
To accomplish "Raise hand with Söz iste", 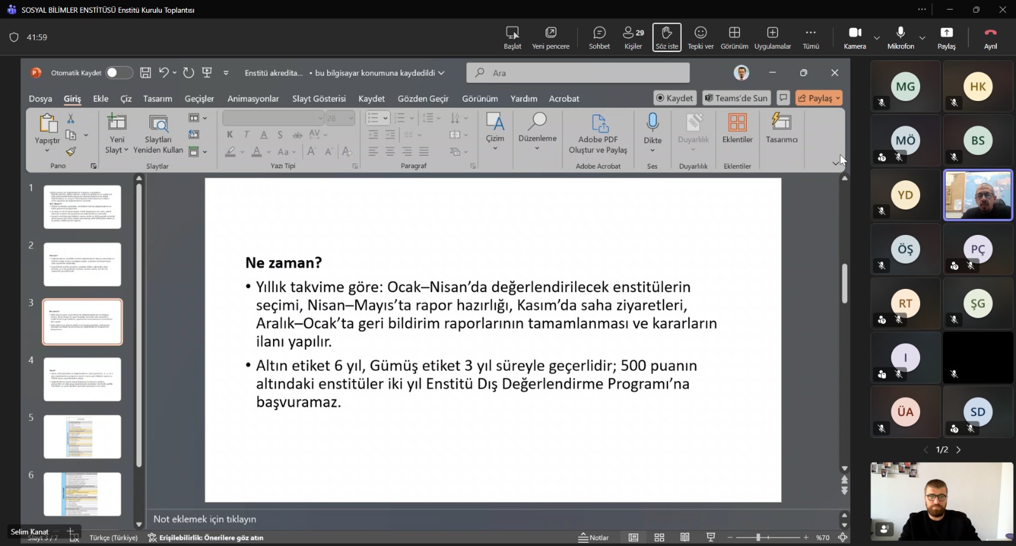I will pos(667,37).
